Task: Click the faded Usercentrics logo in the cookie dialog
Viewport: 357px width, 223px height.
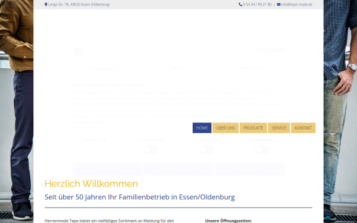Action: tap(270, 51)
